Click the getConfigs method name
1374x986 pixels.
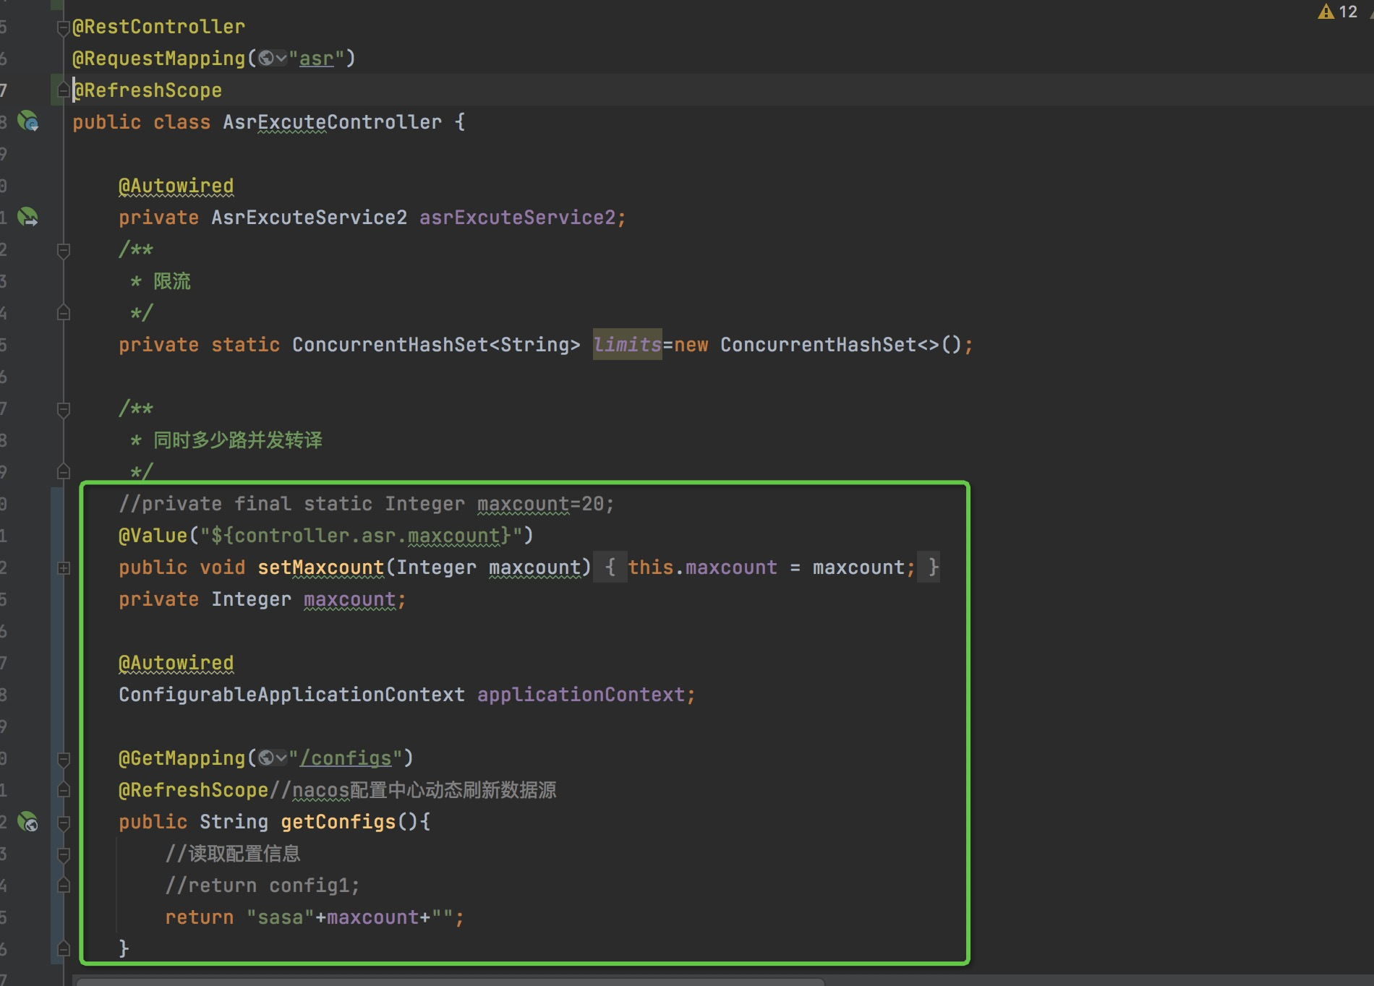point(338,822)
